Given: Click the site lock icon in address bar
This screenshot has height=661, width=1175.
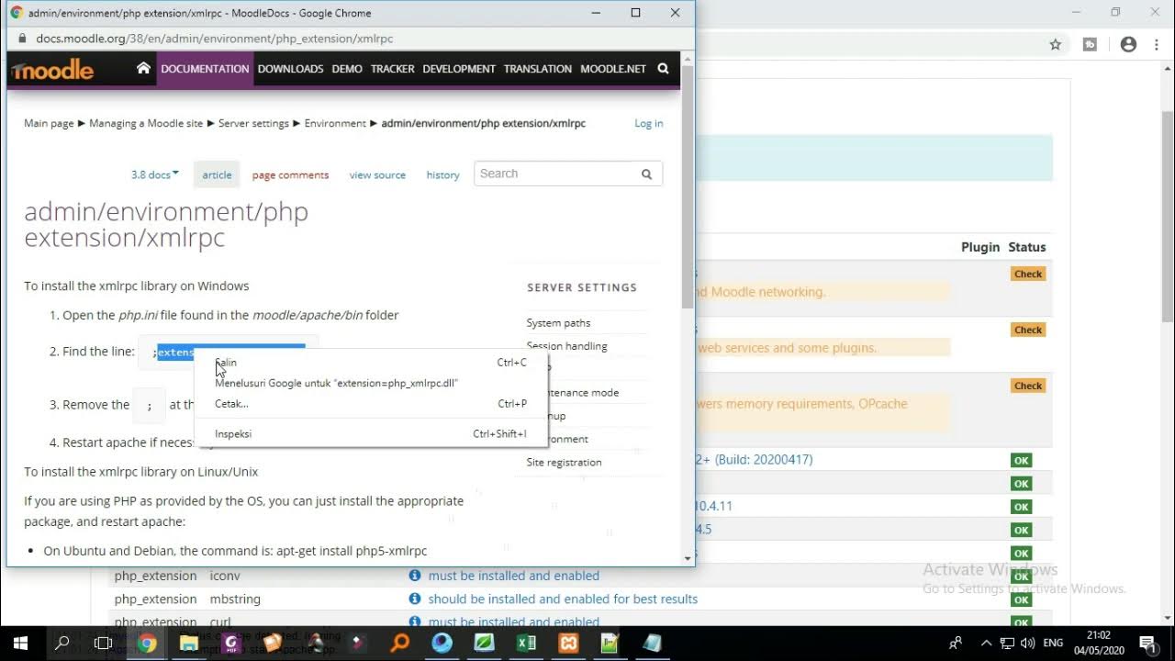Looking at the screenshot, I should click(22, 39).
